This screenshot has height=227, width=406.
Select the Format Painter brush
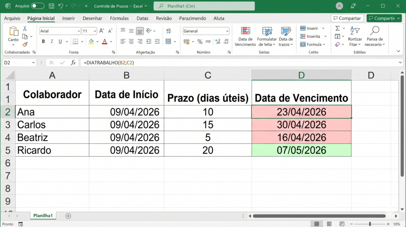(25, 44)
